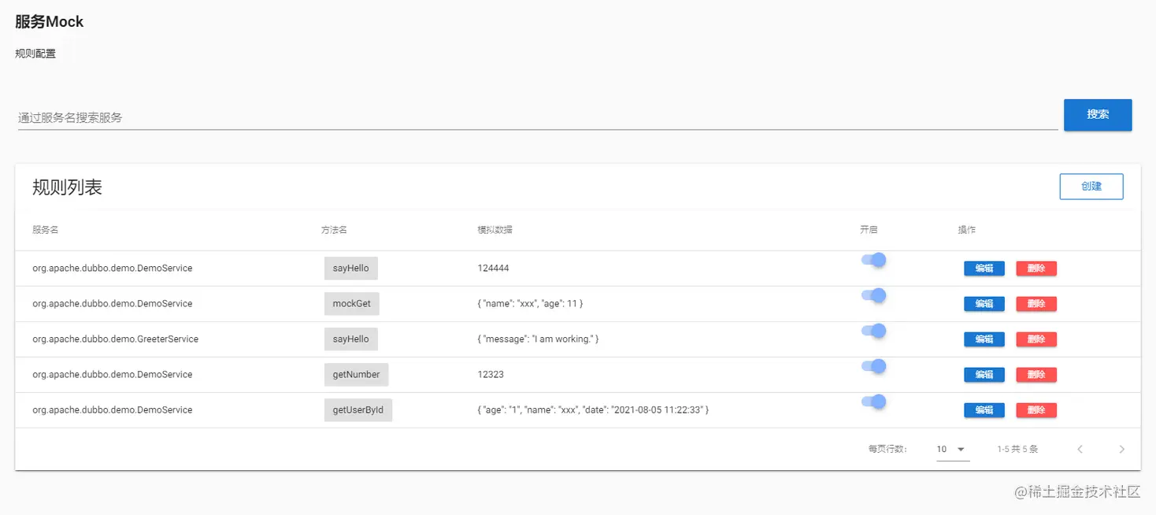Click the 服务名 column header
1156x515 pixels.
[x=46, y=230]
